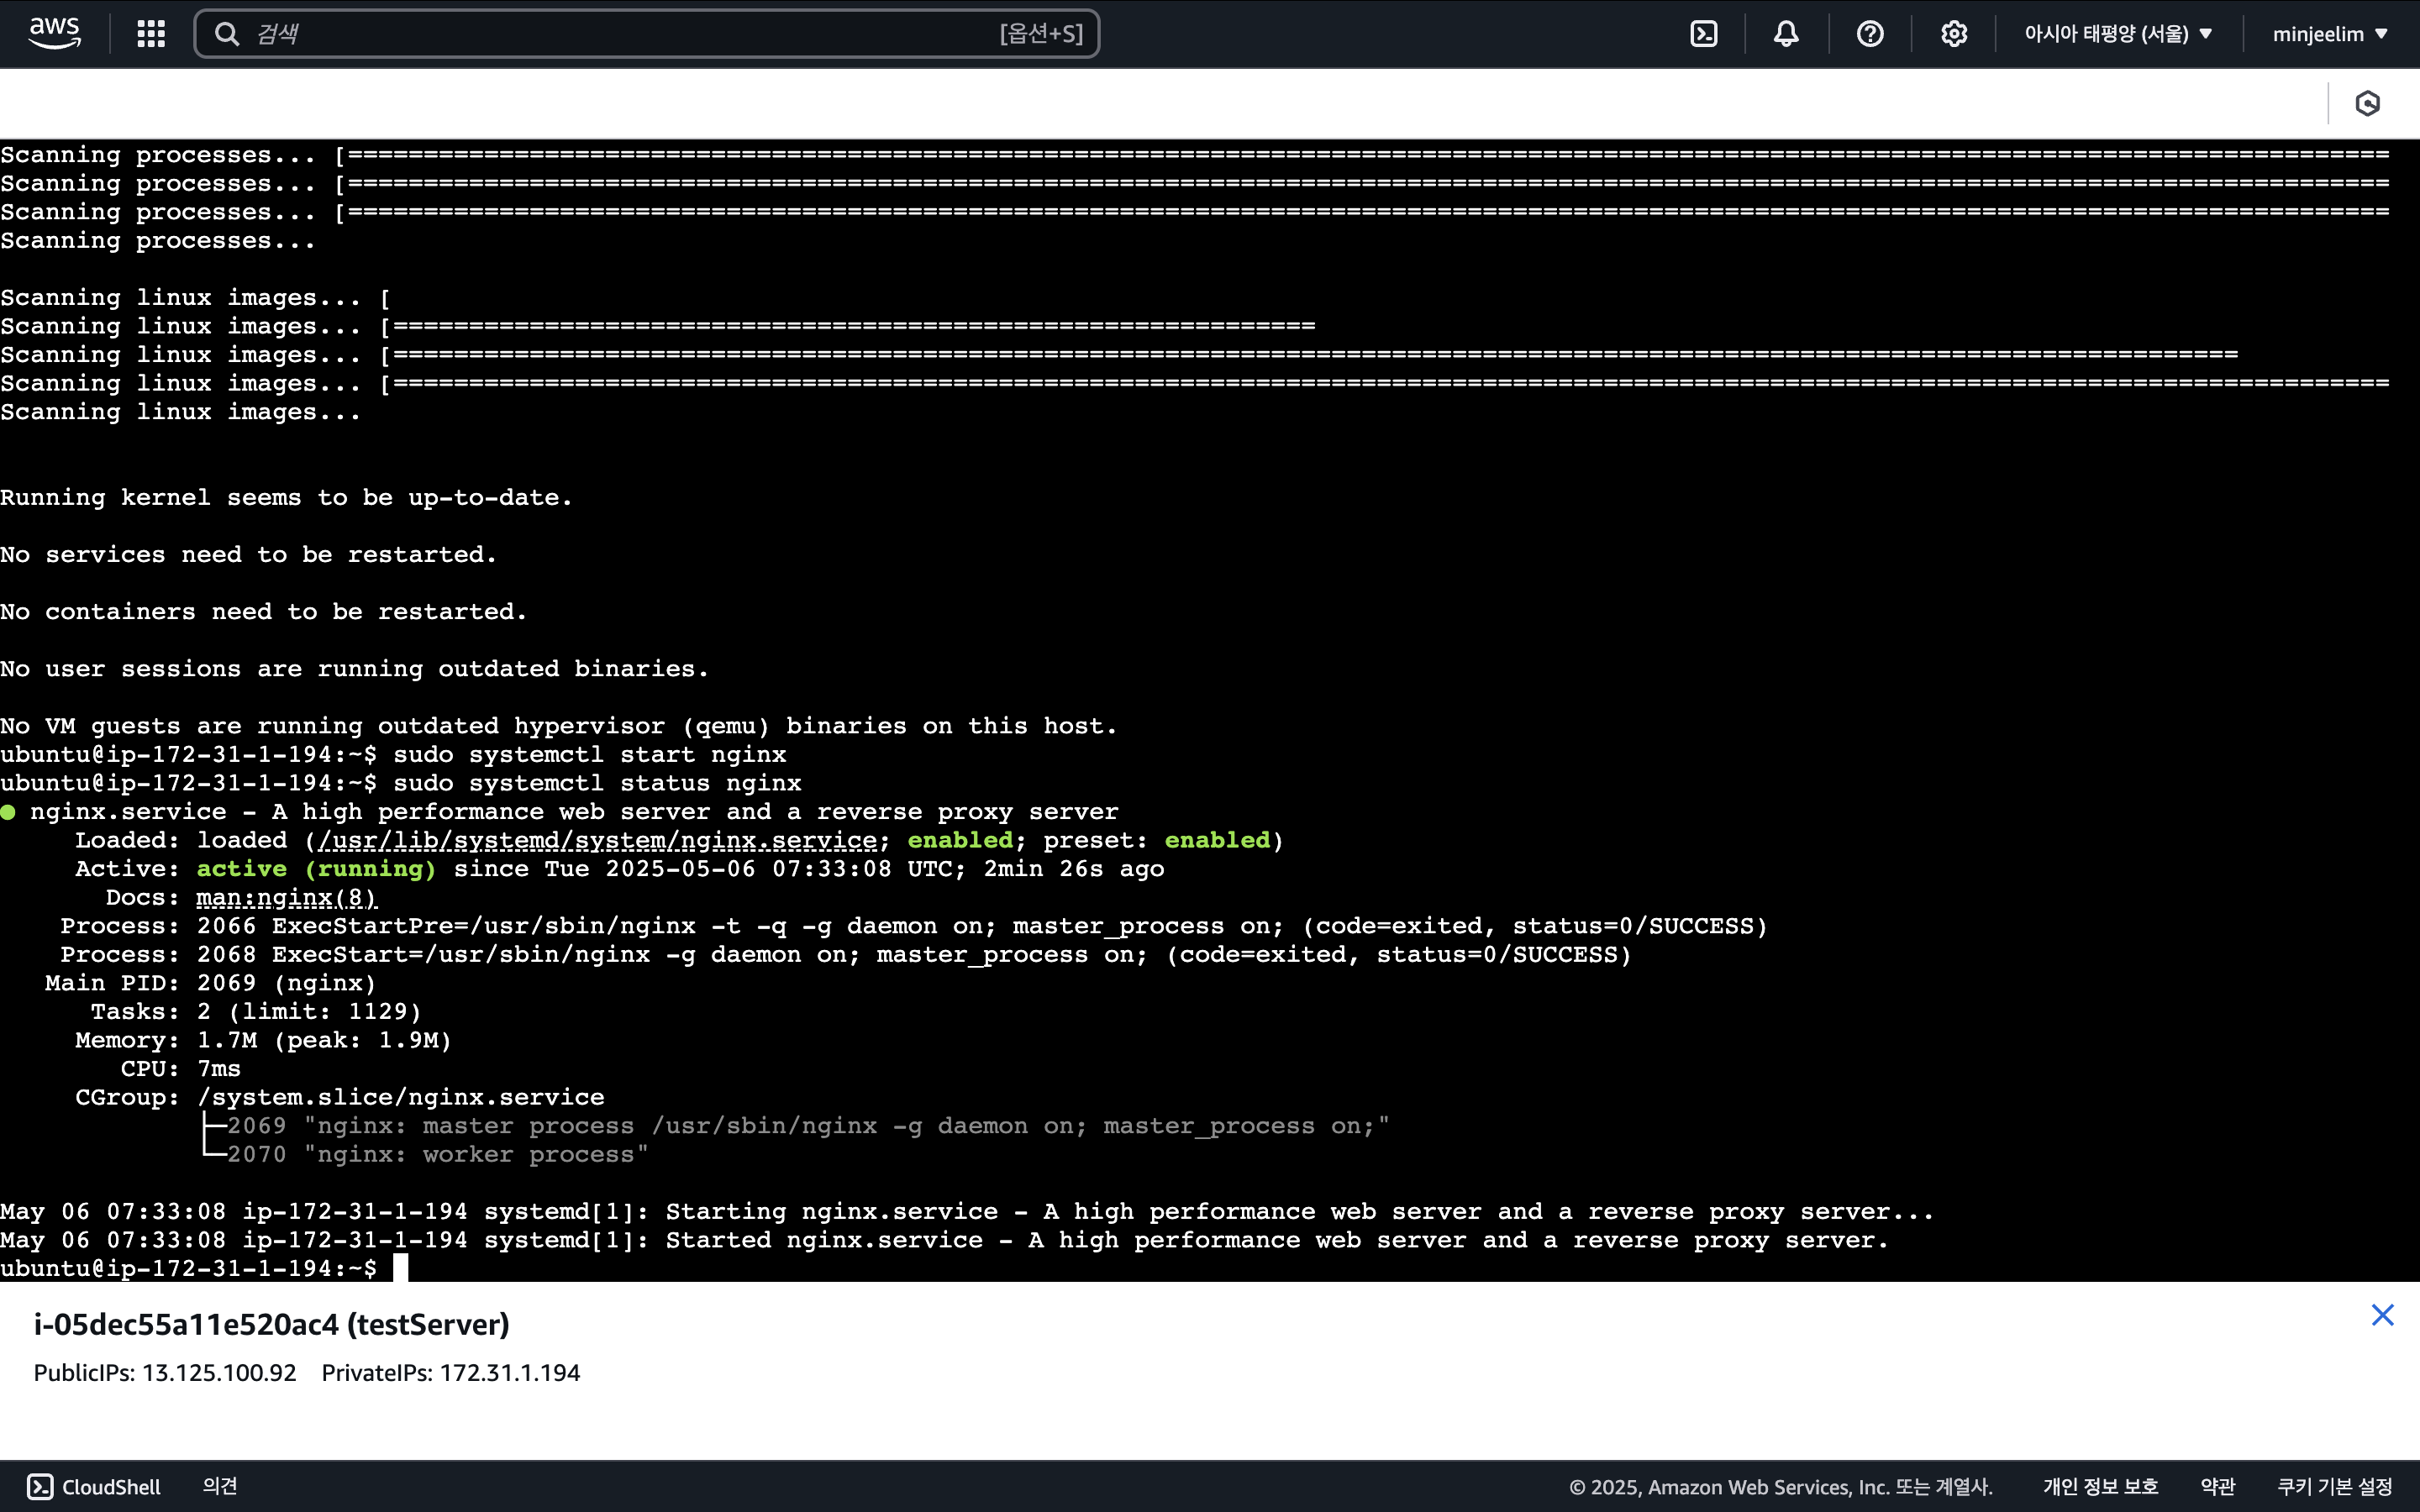
Task: Open 쿠키 기본 설정 cookie preferences
Action: point(2334,1487)
